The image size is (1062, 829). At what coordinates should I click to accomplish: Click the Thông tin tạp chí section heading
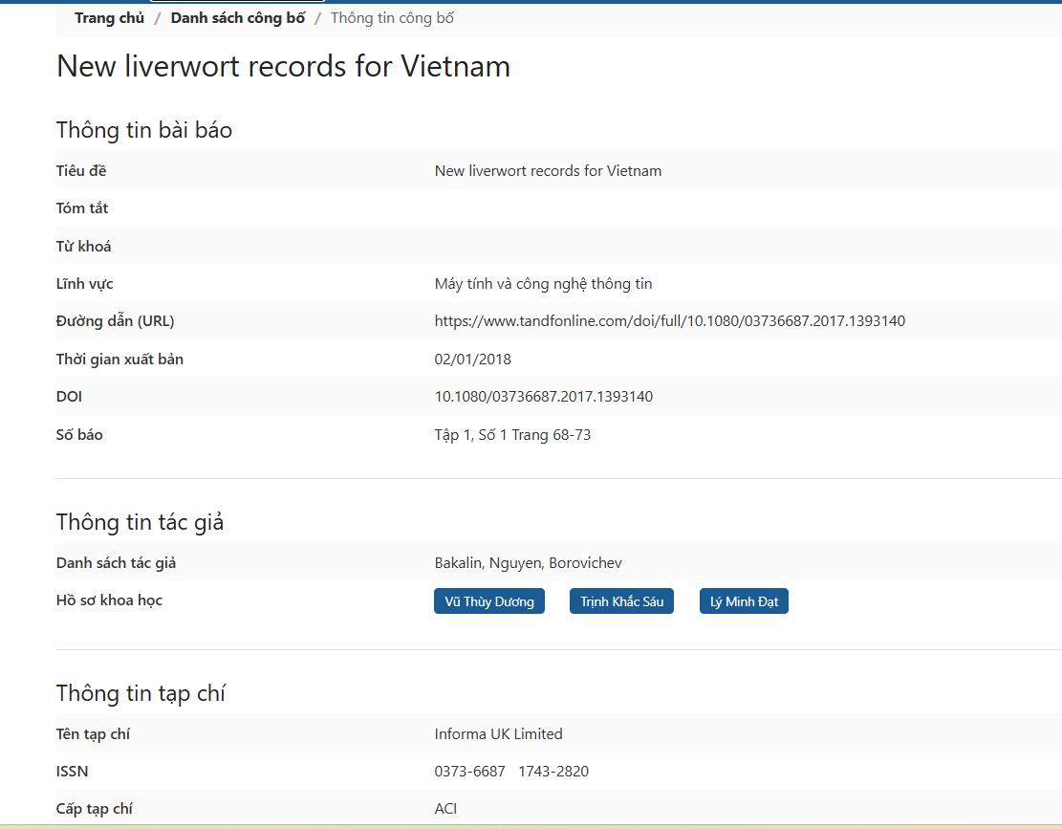coord(141,693)
